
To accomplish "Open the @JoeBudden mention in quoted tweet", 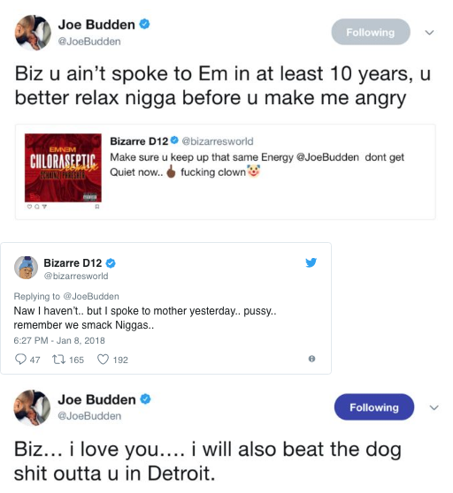I will pos(327,157).
